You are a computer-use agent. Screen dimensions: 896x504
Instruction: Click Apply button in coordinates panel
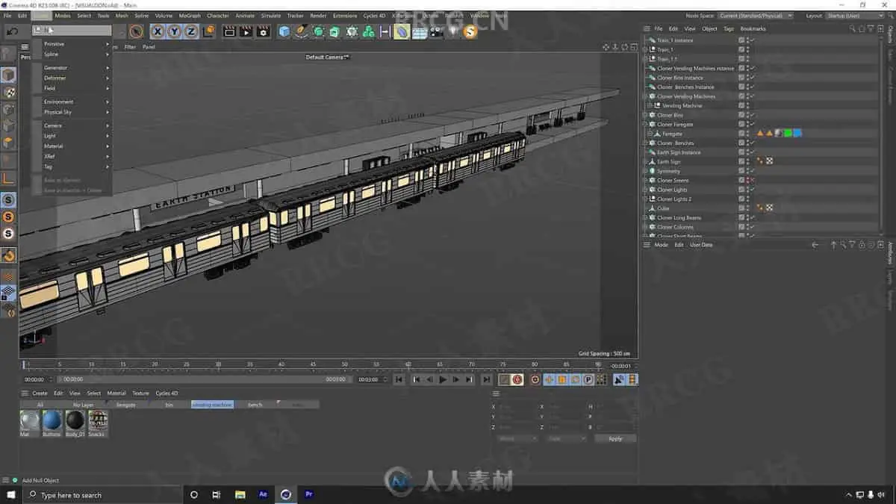(615, 438)
